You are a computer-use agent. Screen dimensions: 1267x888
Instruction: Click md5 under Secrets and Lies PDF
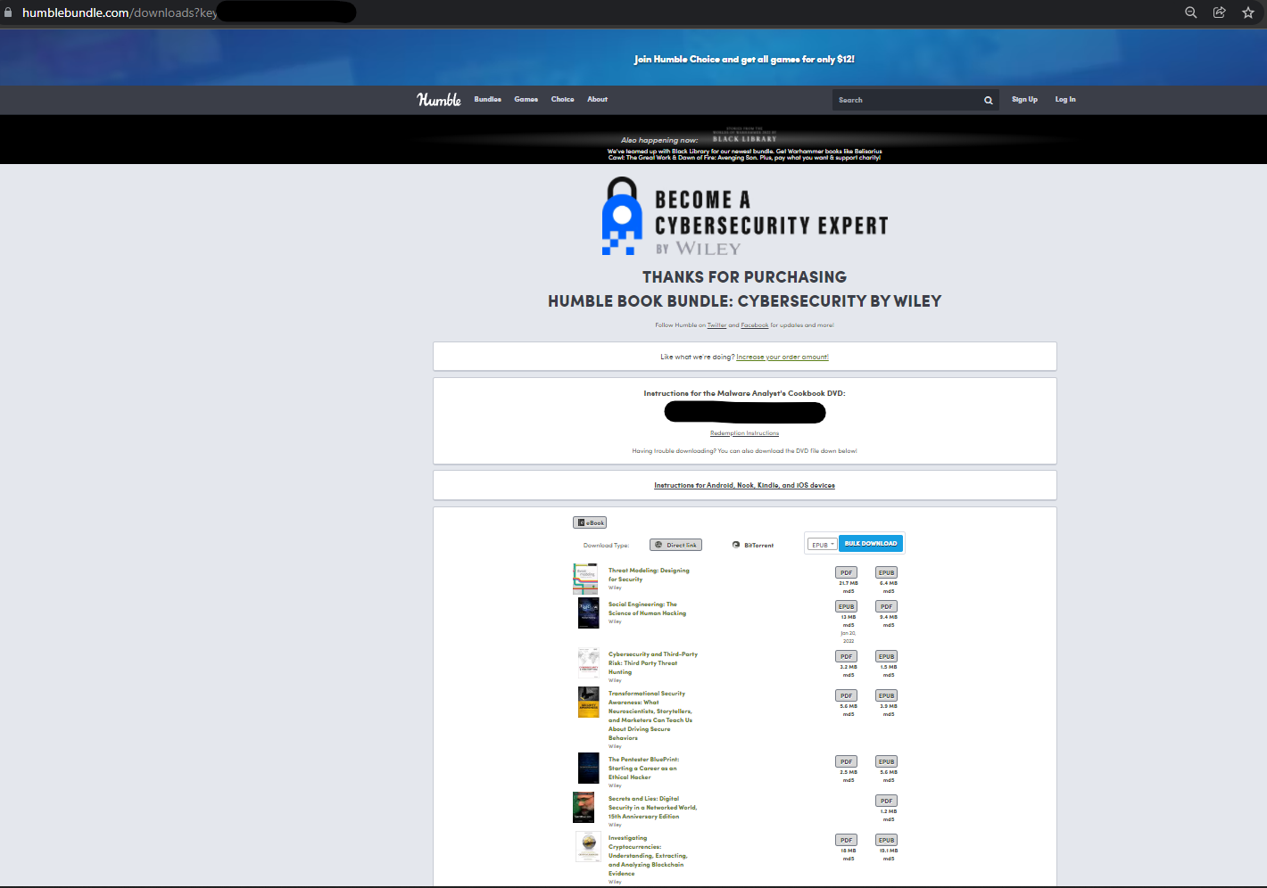pos(888,820)
